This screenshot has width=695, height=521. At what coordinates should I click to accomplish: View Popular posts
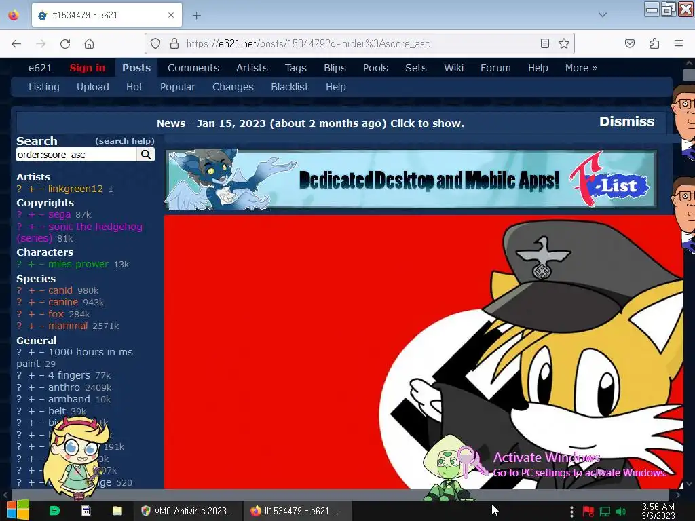pos(178,87)
